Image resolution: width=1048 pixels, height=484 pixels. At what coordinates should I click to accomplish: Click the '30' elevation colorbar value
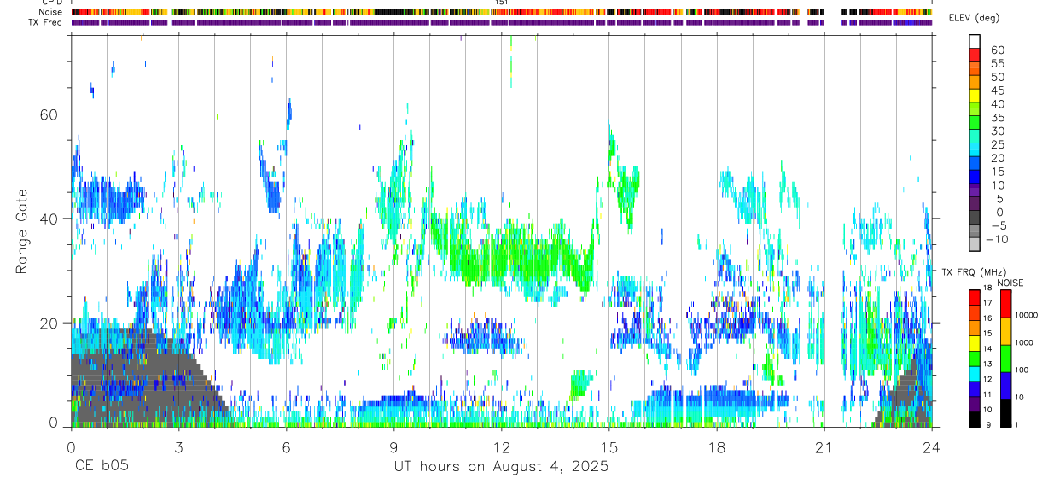(x=997, y=131)
